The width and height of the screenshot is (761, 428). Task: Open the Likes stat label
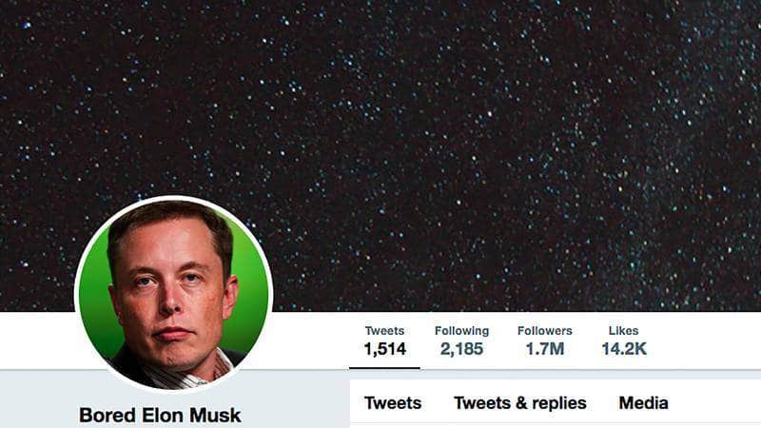(623, 331)
